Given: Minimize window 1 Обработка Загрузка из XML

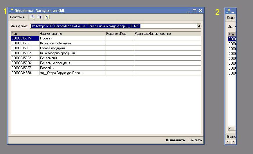Looking at the screenshot, I should (189, 11).
